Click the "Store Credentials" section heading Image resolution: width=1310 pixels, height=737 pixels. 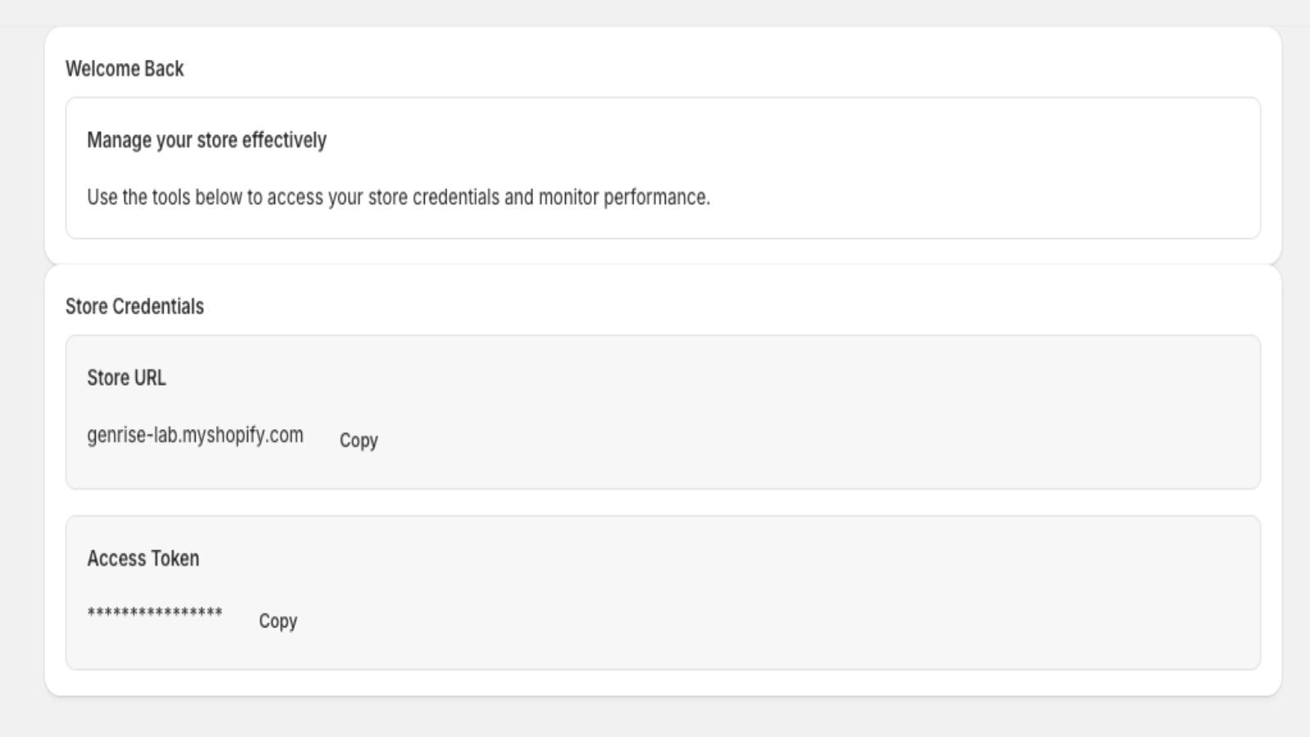pos(134,306)
